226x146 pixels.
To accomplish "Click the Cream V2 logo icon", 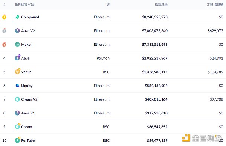I will pos(17,99).
